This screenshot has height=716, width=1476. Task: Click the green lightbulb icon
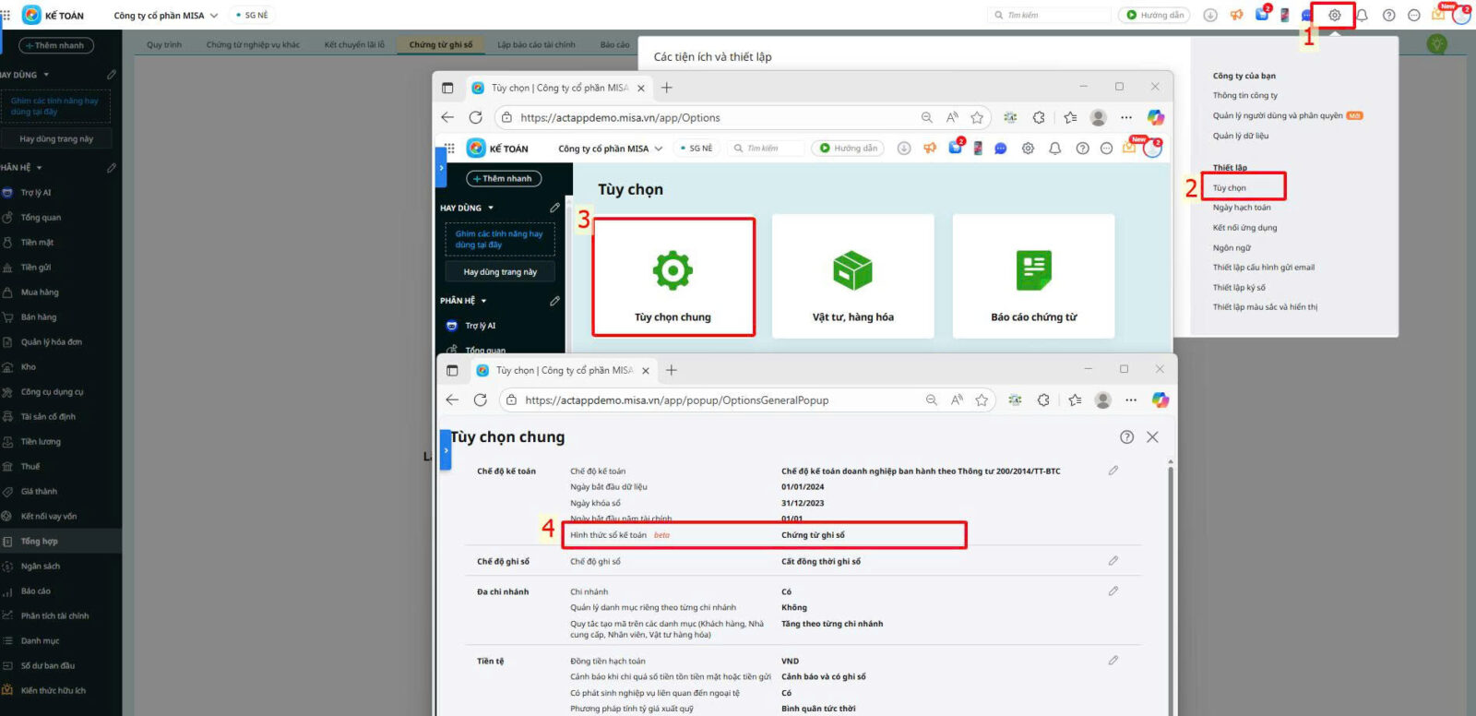[1436, 43]
